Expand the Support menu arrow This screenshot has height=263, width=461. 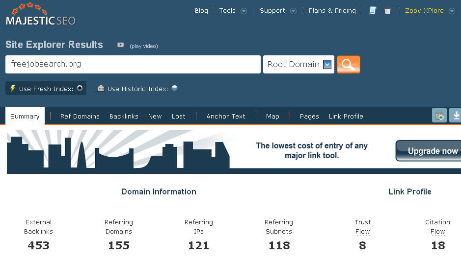(293, 11)
